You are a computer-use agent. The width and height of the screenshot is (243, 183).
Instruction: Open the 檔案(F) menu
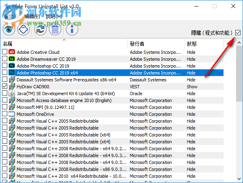pyautogui.click(x=11, y=17)
